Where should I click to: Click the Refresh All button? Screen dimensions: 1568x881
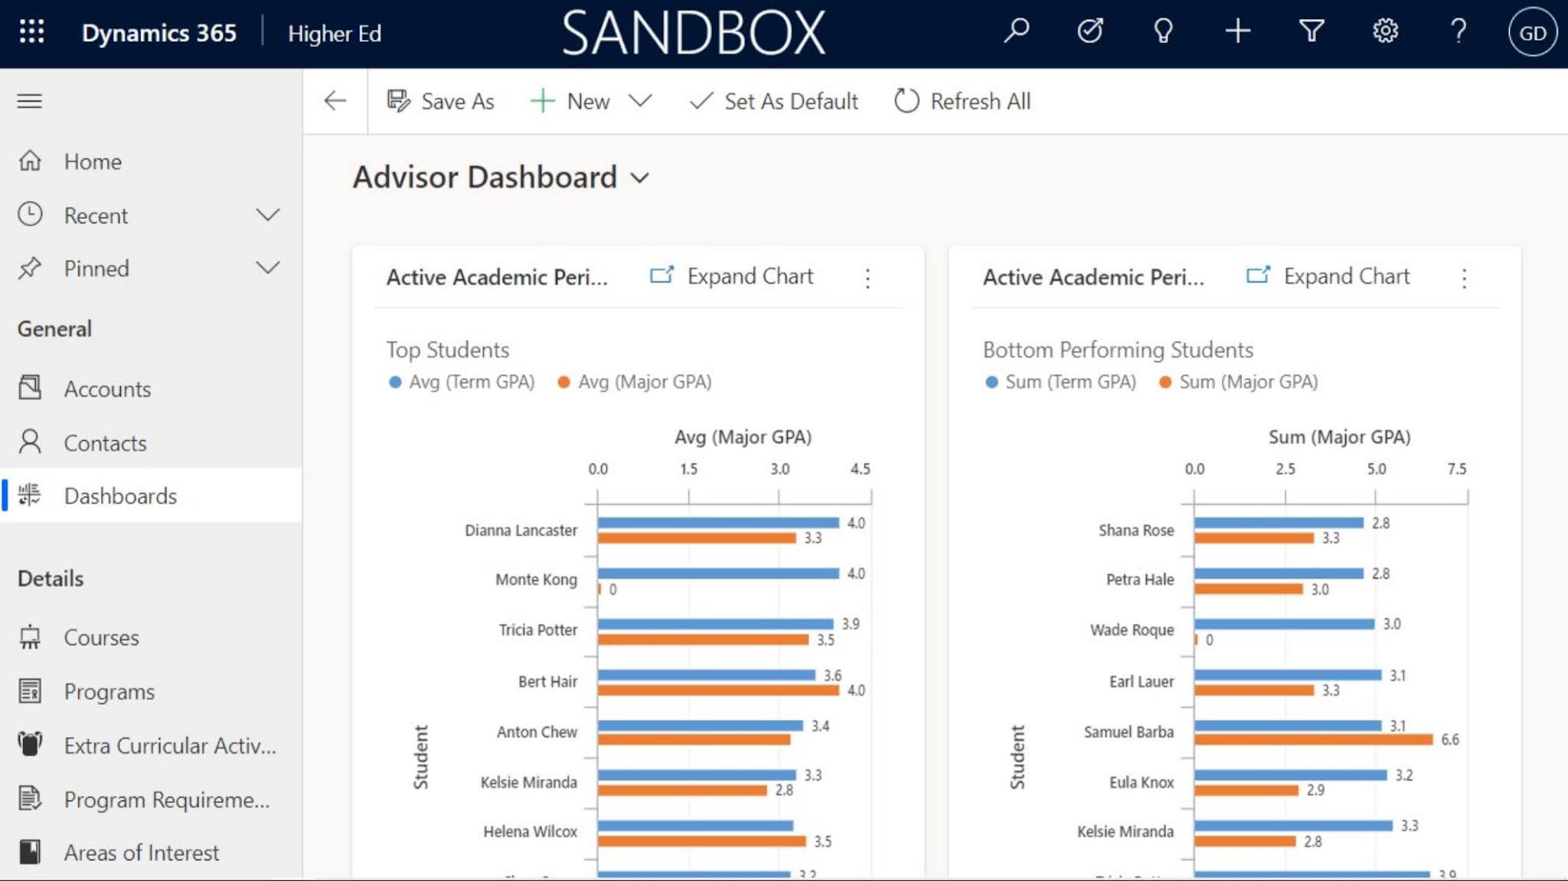tap(962, 101)
